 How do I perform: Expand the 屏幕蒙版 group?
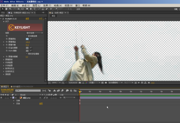point(4,60)
